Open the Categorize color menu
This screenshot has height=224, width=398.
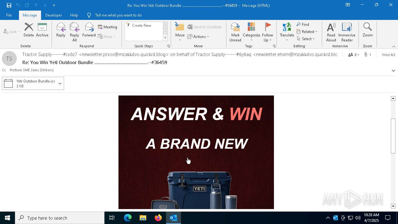point(252,32)
